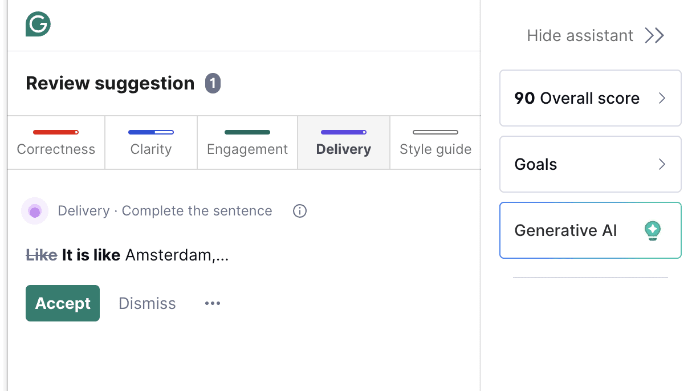700x391 pixels.
Task: Select the Delivery tab
Action: (x=343, y=143)
